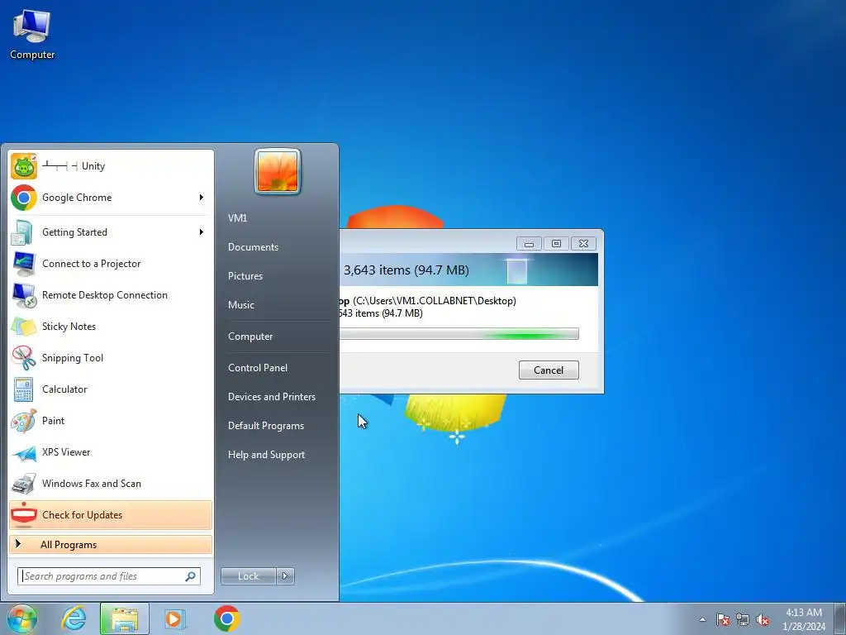Viewport: 846px width, 635px height.
Task: Click the taskbar clock showing 4:13 AM
Action: (x=804, y=619)
